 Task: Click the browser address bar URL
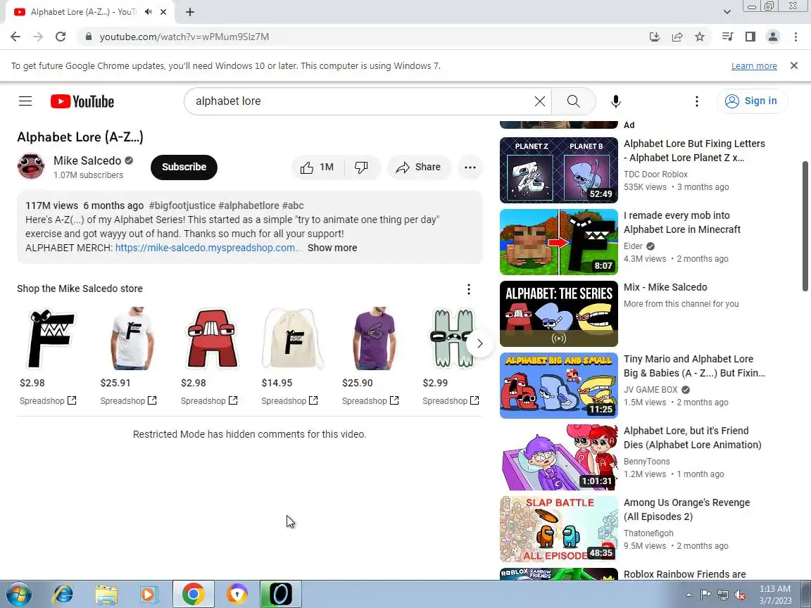[x=184, y=37]
